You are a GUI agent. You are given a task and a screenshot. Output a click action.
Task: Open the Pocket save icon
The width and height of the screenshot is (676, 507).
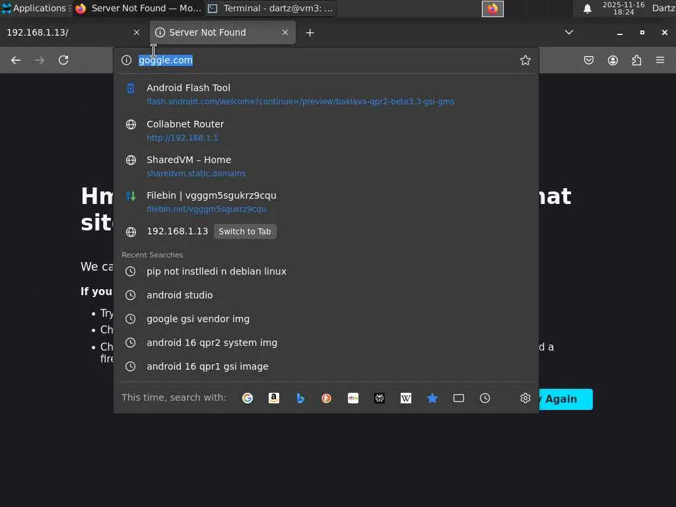[x=588, y=60]
